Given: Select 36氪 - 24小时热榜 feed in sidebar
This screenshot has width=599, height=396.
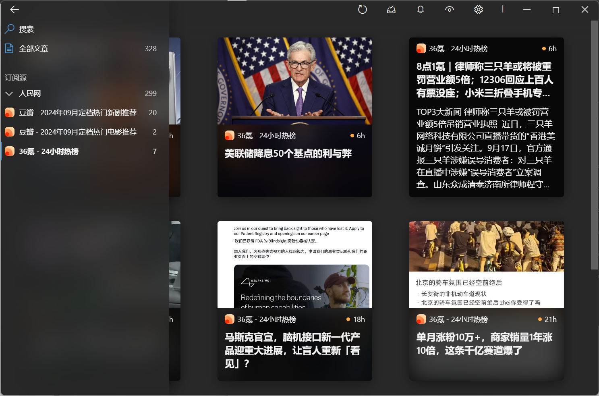Looking at the screenshot, I should coord(85,151).
